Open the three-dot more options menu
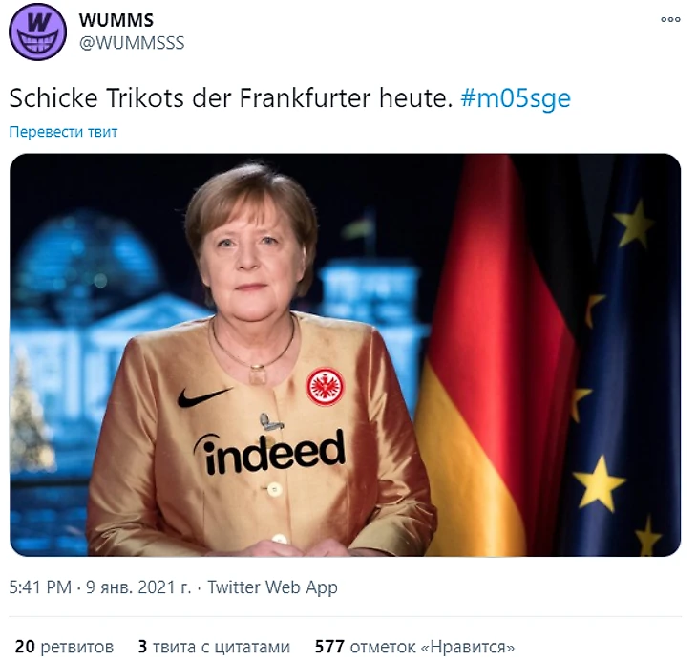This screenshot has width=697, height=662. pos(670,19)
